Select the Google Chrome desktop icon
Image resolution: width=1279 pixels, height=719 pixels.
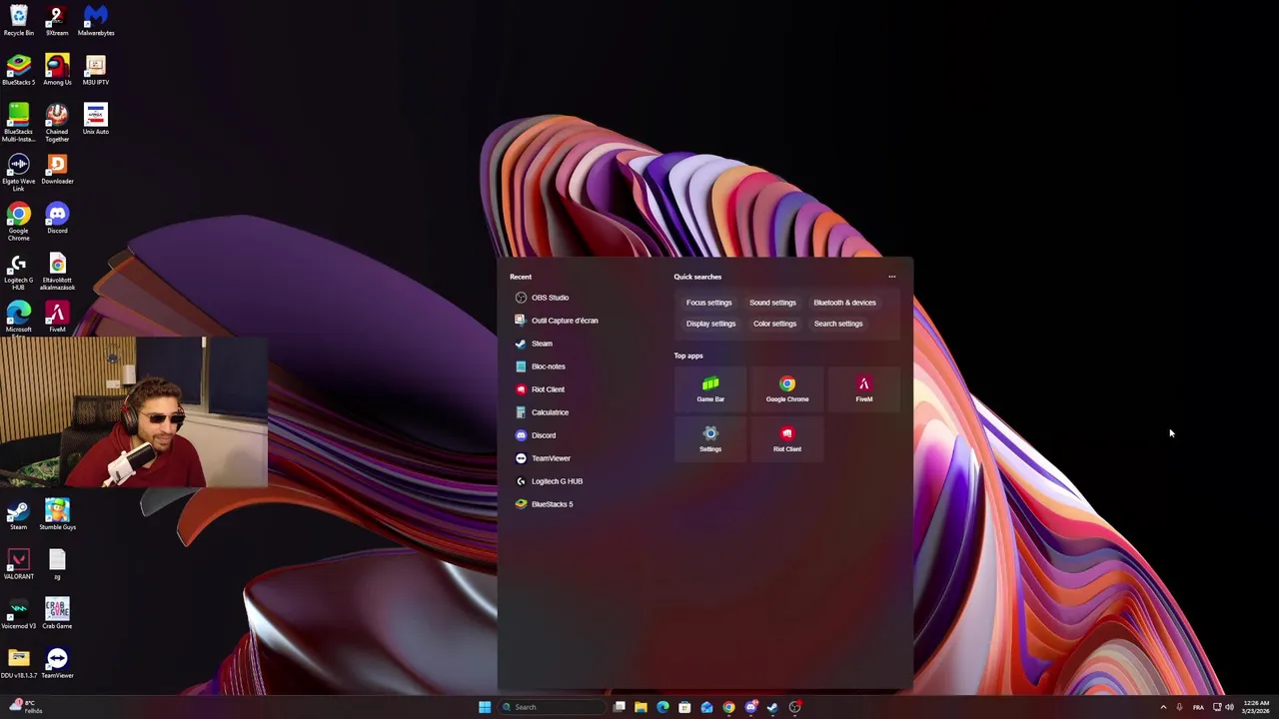tap(19, 222)
